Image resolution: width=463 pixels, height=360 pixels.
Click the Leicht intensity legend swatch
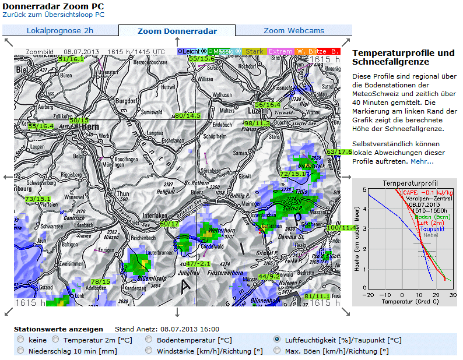[192, 51]
